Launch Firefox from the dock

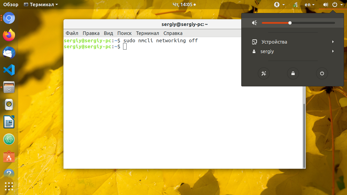pos(9,35)
